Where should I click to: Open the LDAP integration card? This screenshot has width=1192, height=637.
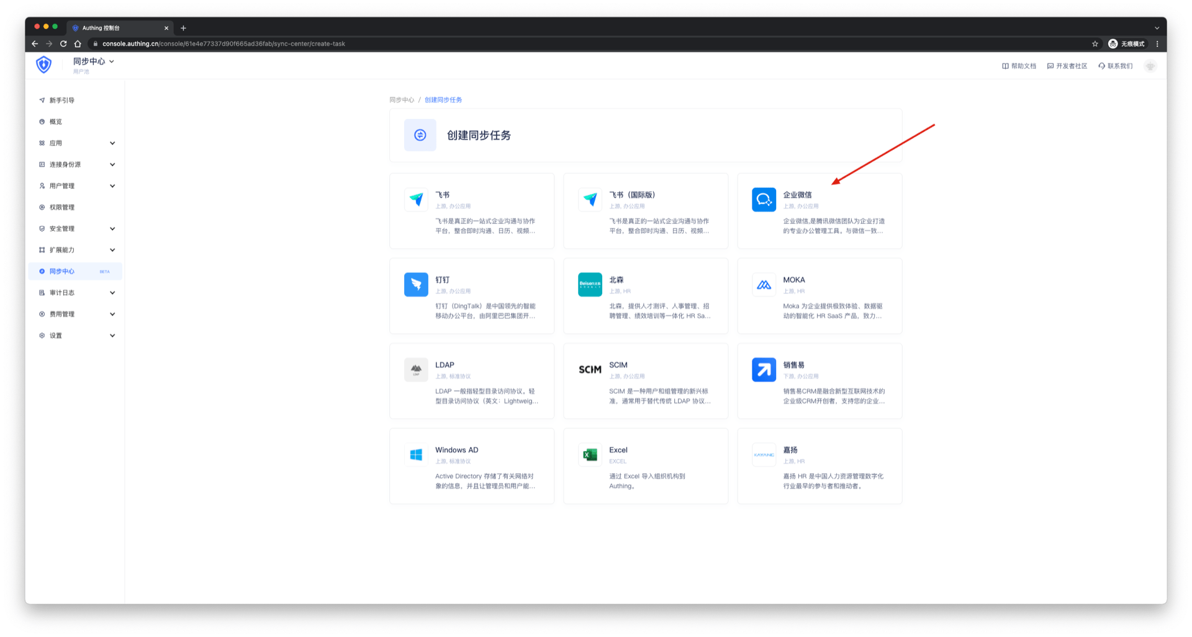[x=472, y=381]
